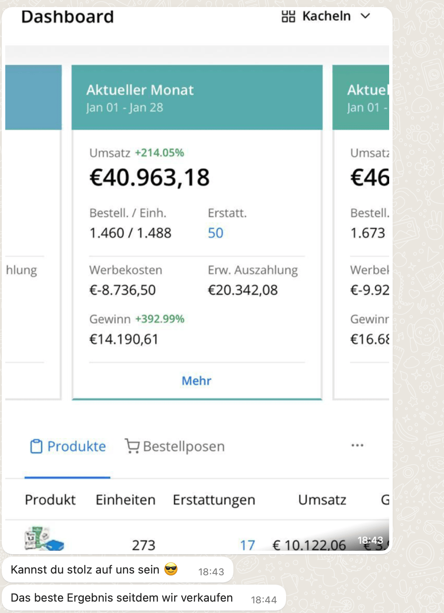Viewport: 444px width, 613px height.
Task: Click the "Das beste Ergebnis seitdem wir verkaufen" message
Action: (x=122, y=598)
